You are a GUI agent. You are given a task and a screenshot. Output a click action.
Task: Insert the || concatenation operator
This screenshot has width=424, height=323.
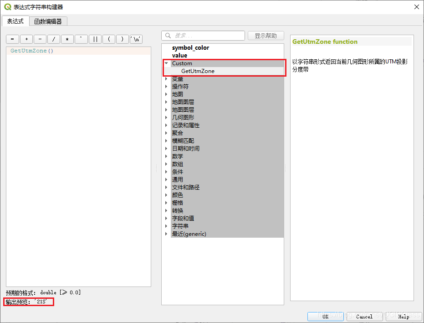tap(95, 39)
